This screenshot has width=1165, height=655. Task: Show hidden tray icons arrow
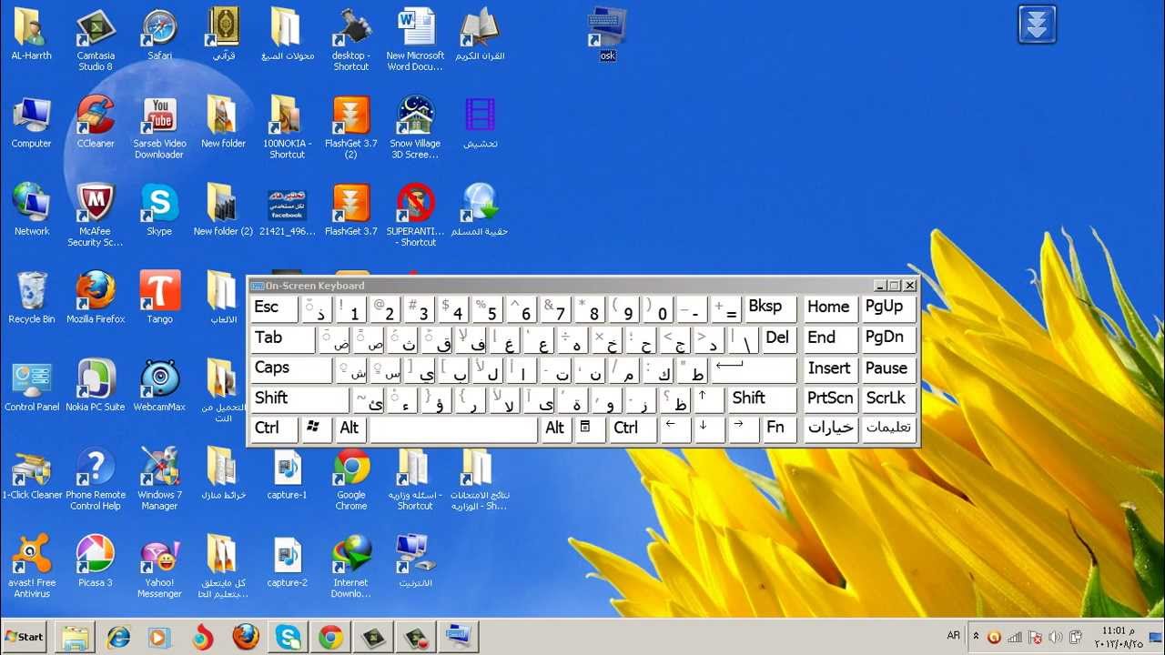tap(977, 636)
